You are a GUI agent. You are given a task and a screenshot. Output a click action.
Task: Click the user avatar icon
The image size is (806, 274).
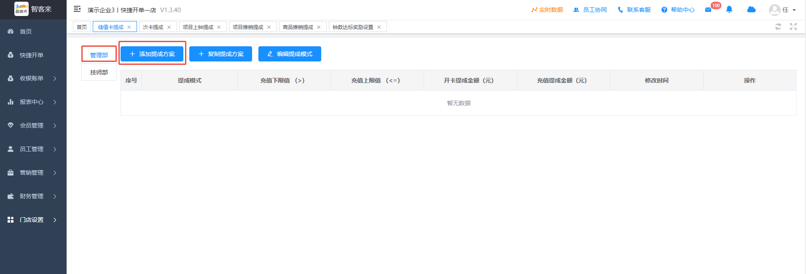click(x=774, y=10)
